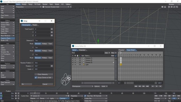Switch to Radial tab in Array dialog
Screen dimensions: 181x102
click(35, 25)
